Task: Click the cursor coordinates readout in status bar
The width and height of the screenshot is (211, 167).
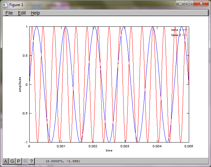Action: tap(63, 161)
